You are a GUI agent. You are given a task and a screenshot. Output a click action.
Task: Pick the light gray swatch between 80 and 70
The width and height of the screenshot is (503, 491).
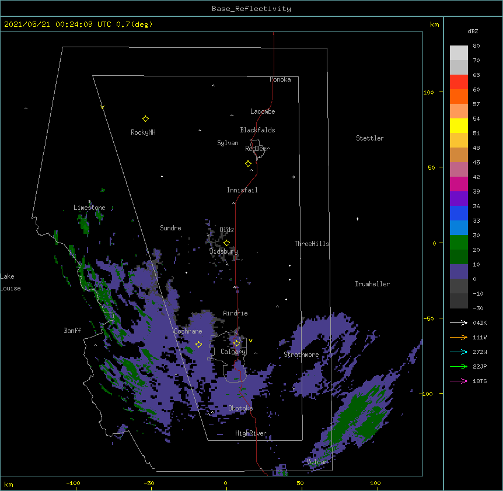pyautogui.click(x=459, y=52)
